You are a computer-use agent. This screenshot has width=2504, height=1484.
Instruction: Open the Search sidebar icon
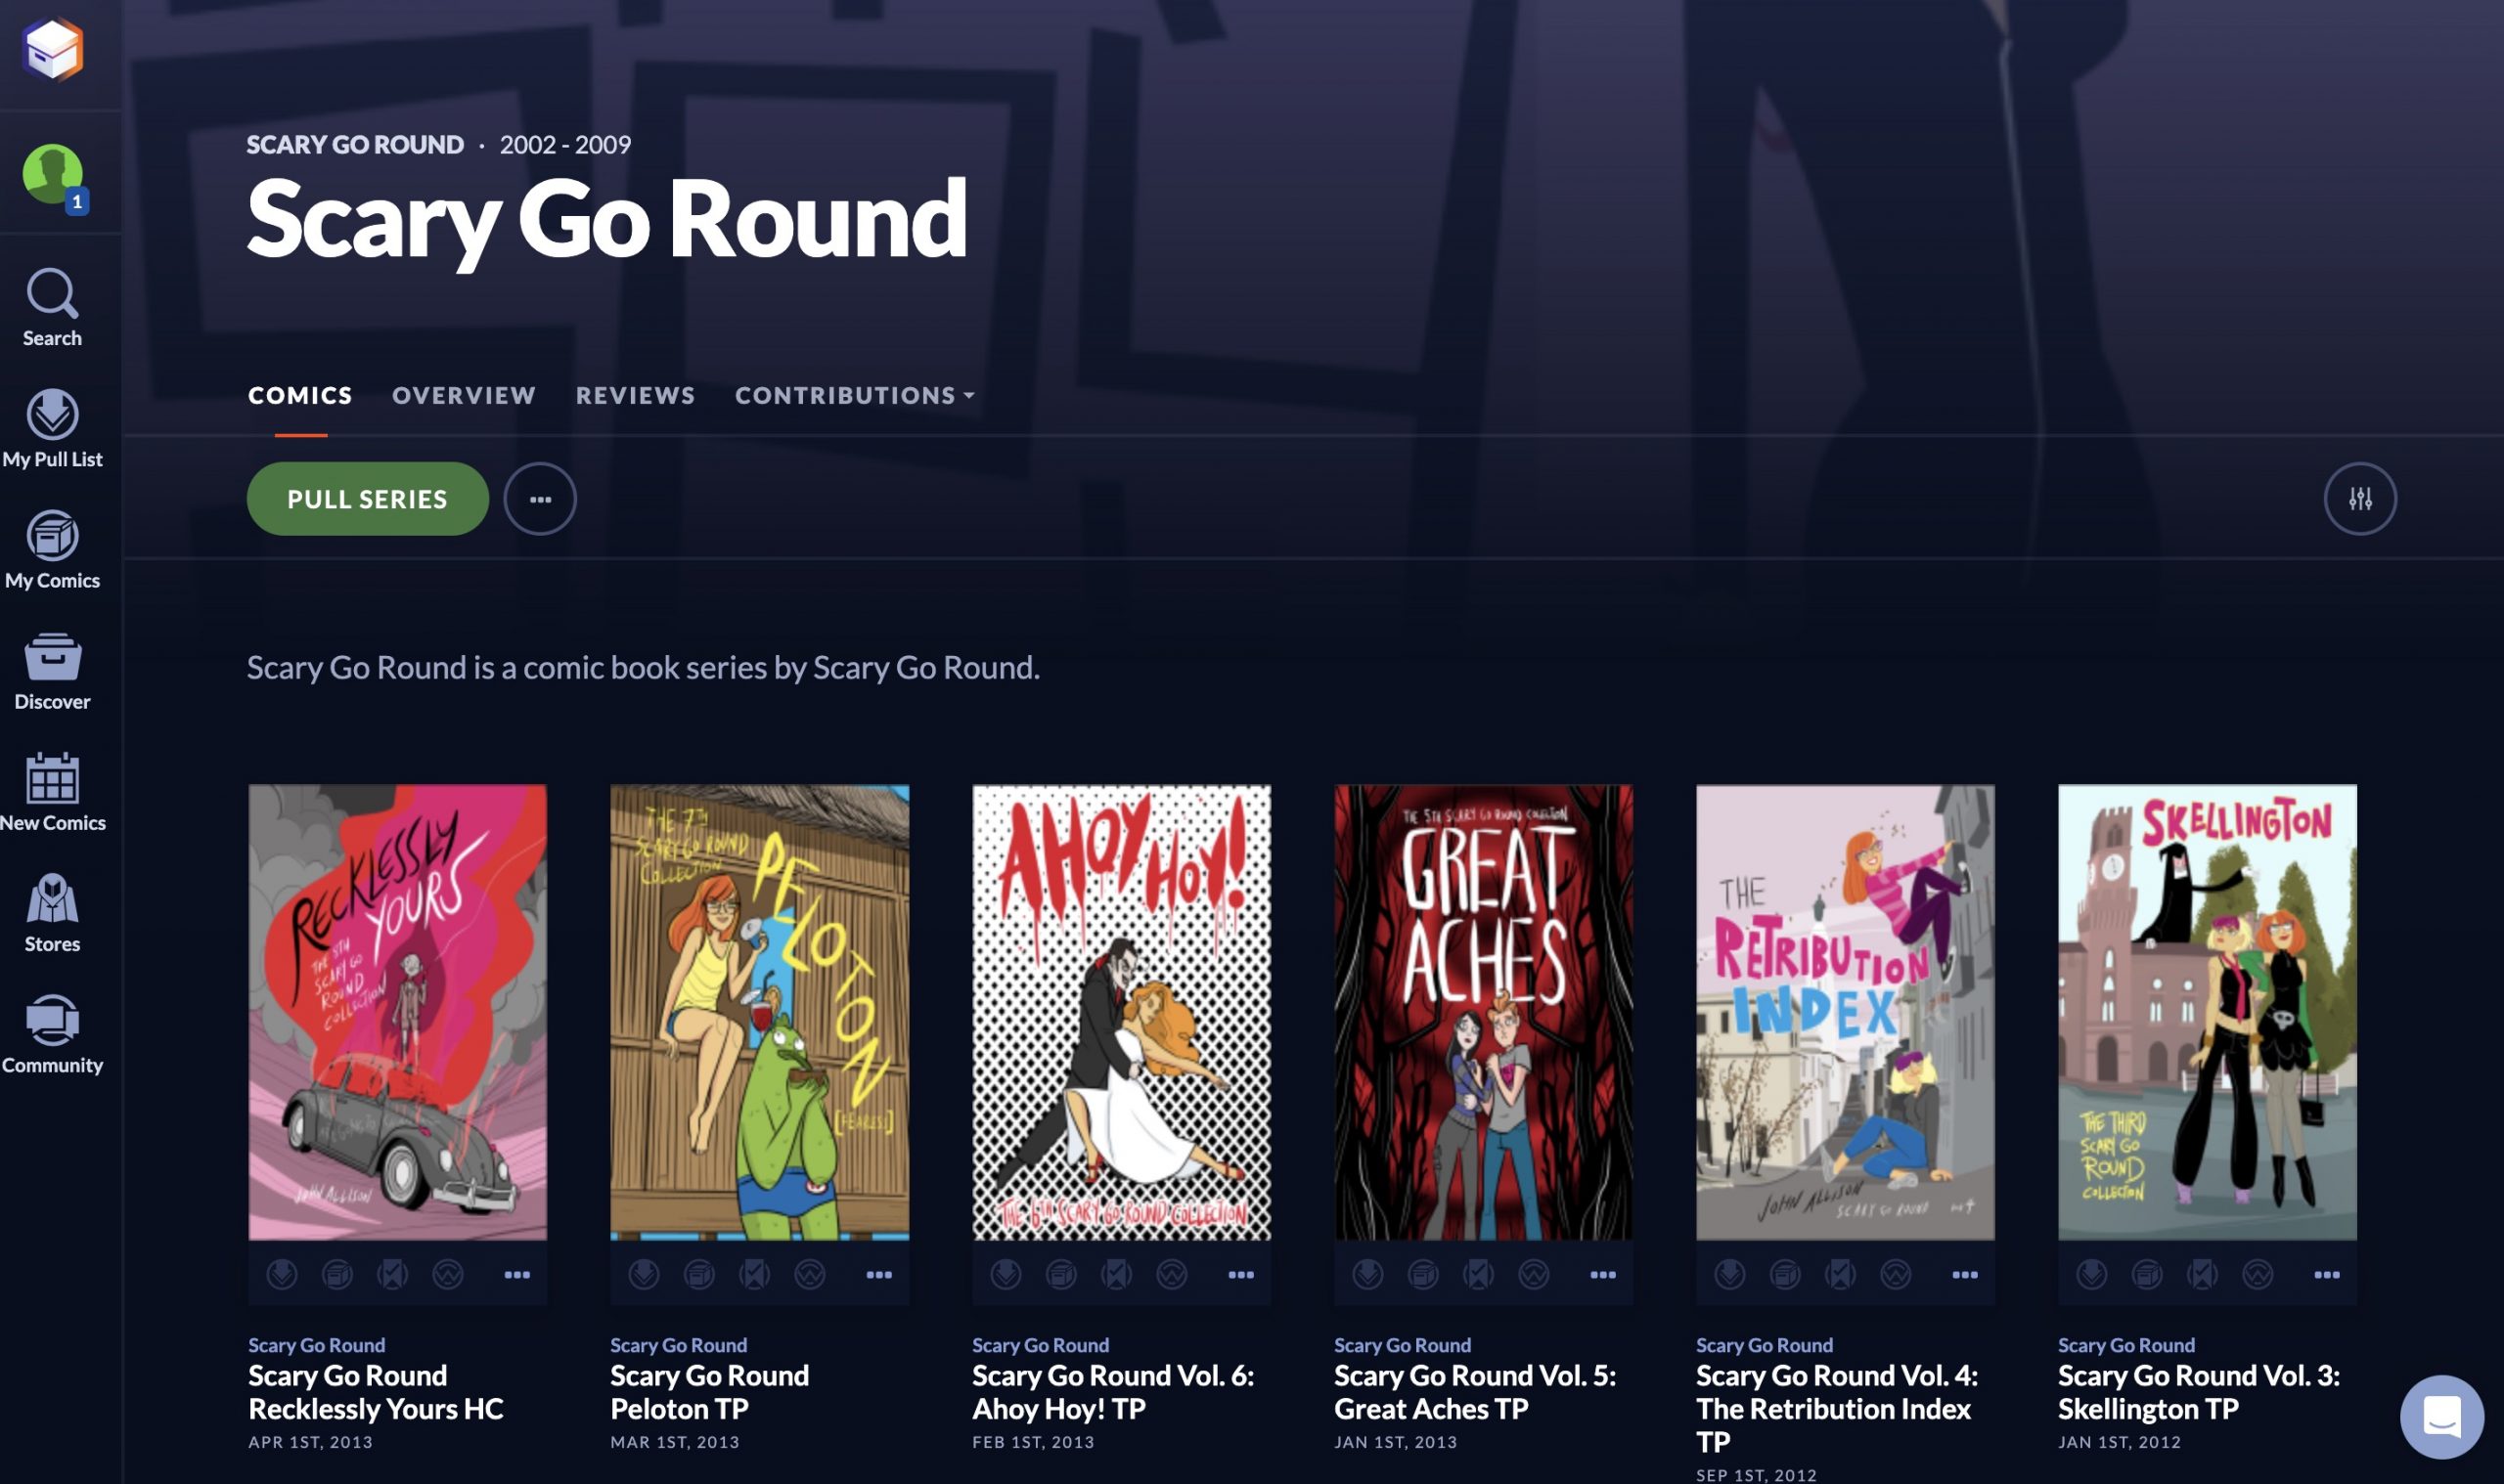point(52,308)
